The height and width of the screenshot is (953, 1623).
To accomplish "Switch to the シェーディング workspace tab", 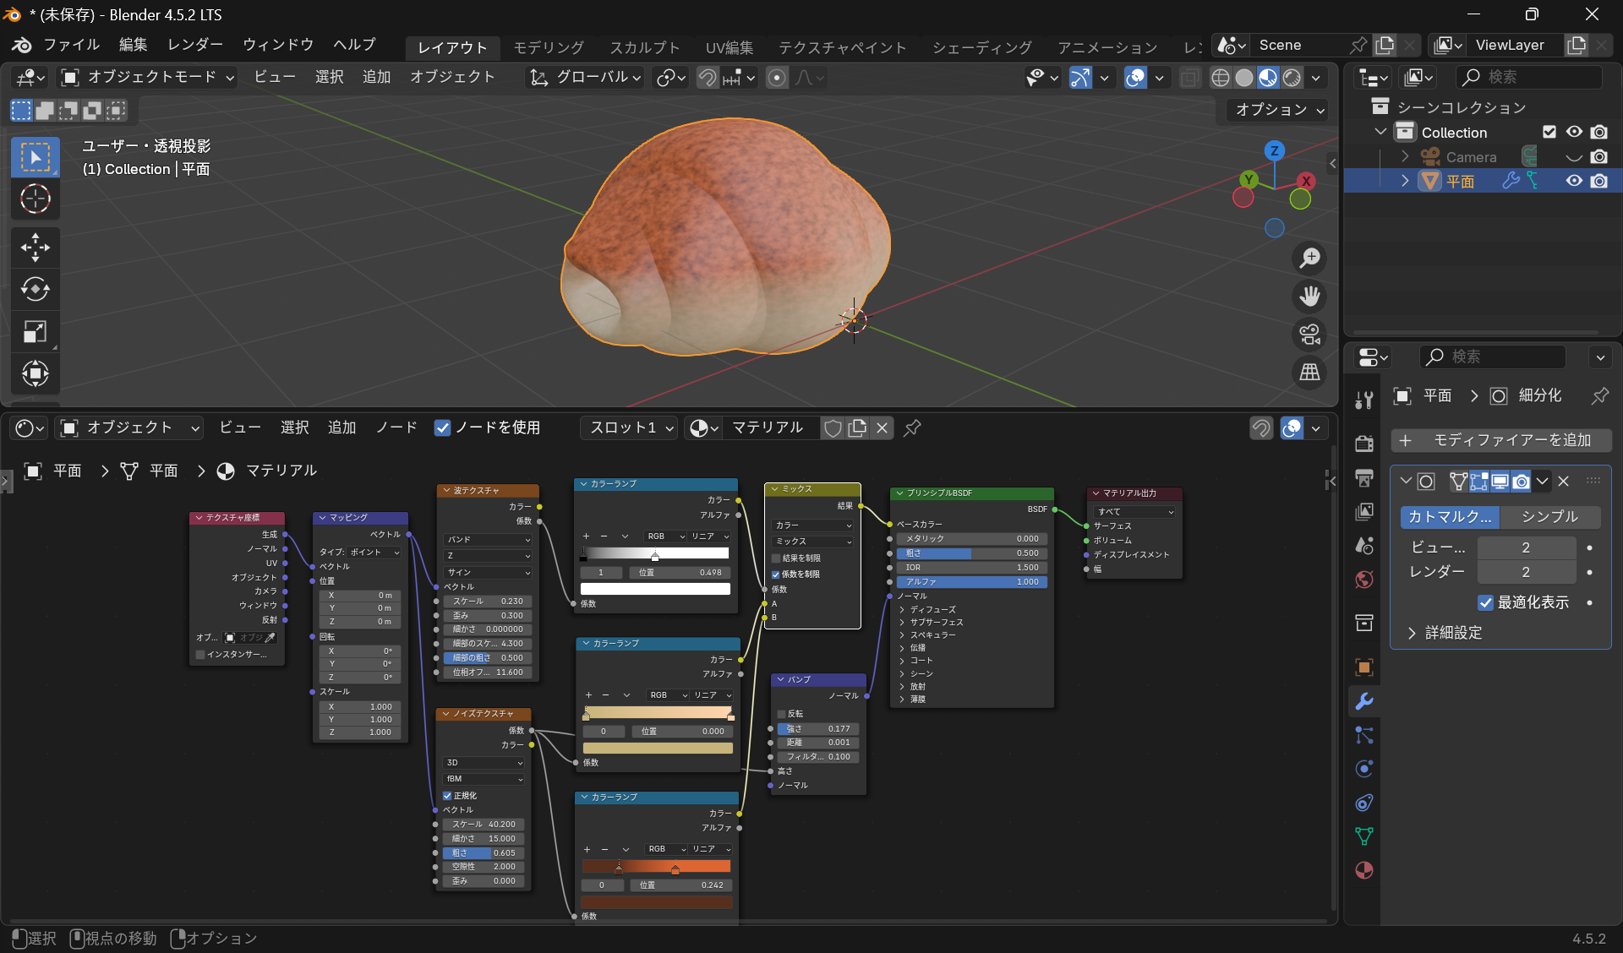I will tap(981, 47).
